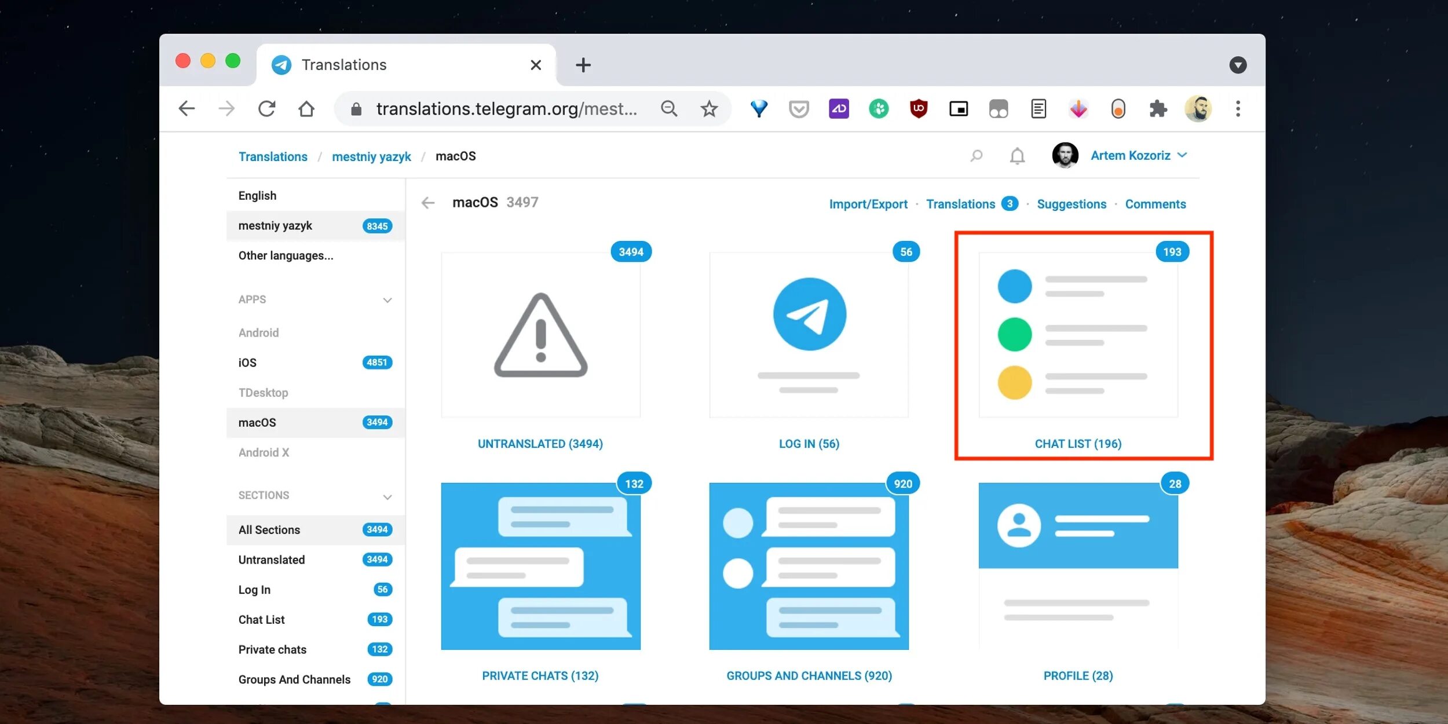Image resolution: width=1448 pixels, height=724 pixels.
Task: Open the Chrome three-dot menu
Action: point(1238,109)
